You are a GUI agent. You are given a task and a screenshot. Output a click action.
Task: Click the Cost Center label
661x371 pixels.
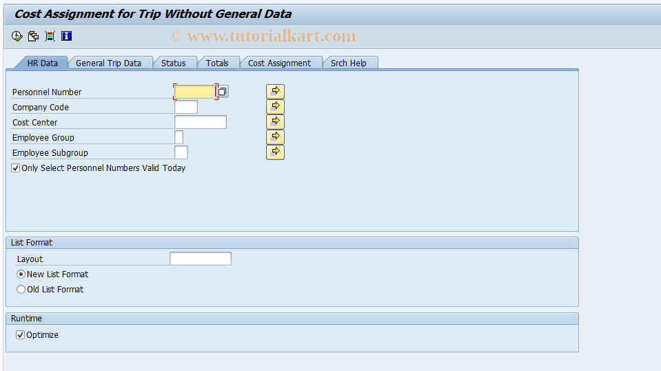[x=34, y=123]
